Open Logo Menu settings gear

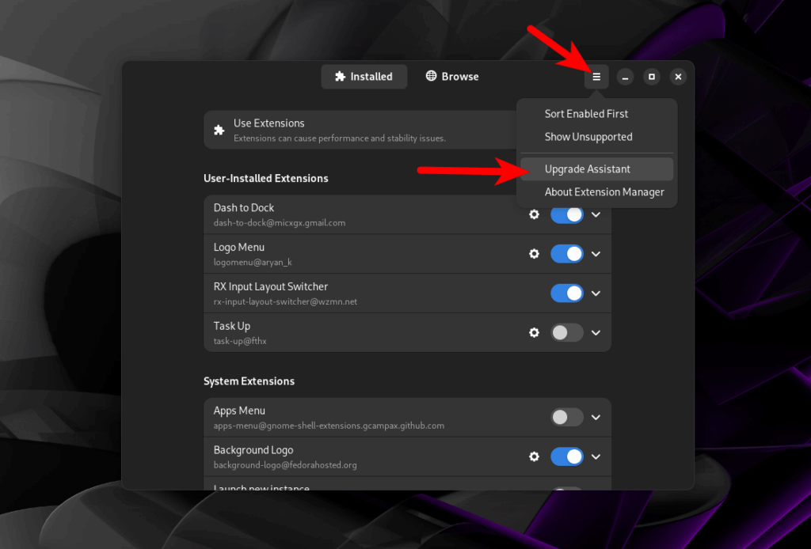534,254
